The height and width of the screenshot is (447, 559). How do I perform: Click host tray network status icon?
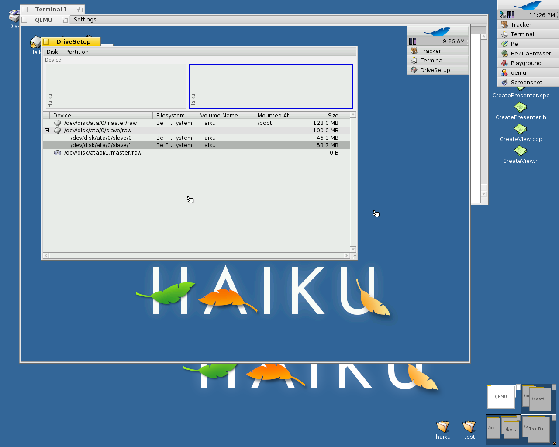503,15
